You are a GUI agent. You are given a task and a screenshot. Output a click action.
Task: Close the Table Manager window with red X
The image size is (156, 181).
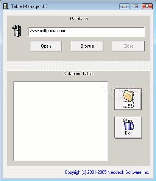point(147,6)
